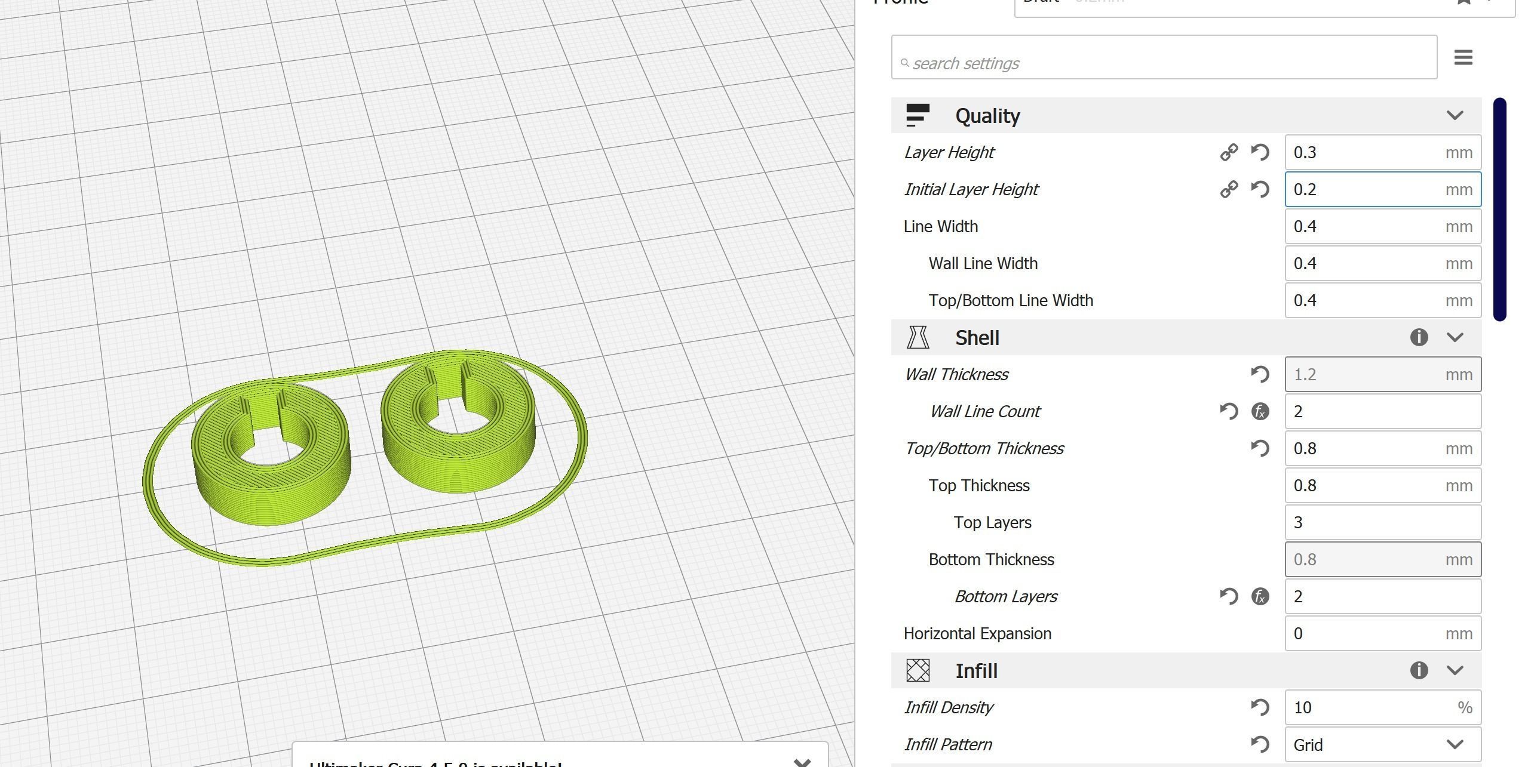Reset Layer Height to default
The image size is (1531, 767).
pyautogui.click(x=1260, y=152)
